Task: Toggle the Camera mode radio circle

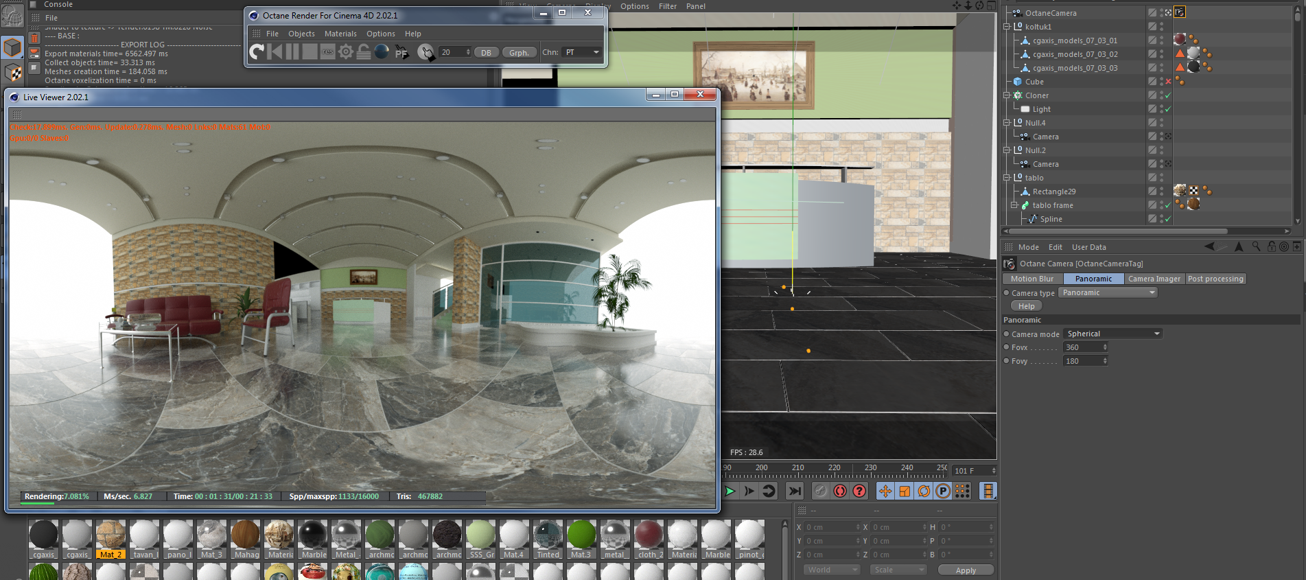Action: point(1006,334)
